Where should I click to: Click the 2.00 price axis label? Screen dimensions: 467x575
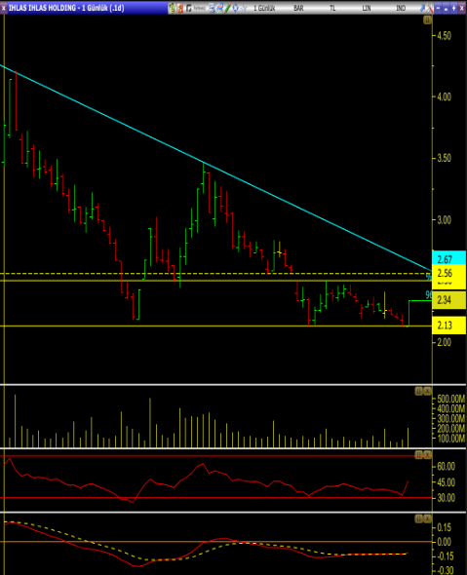[x=444, y=342]
